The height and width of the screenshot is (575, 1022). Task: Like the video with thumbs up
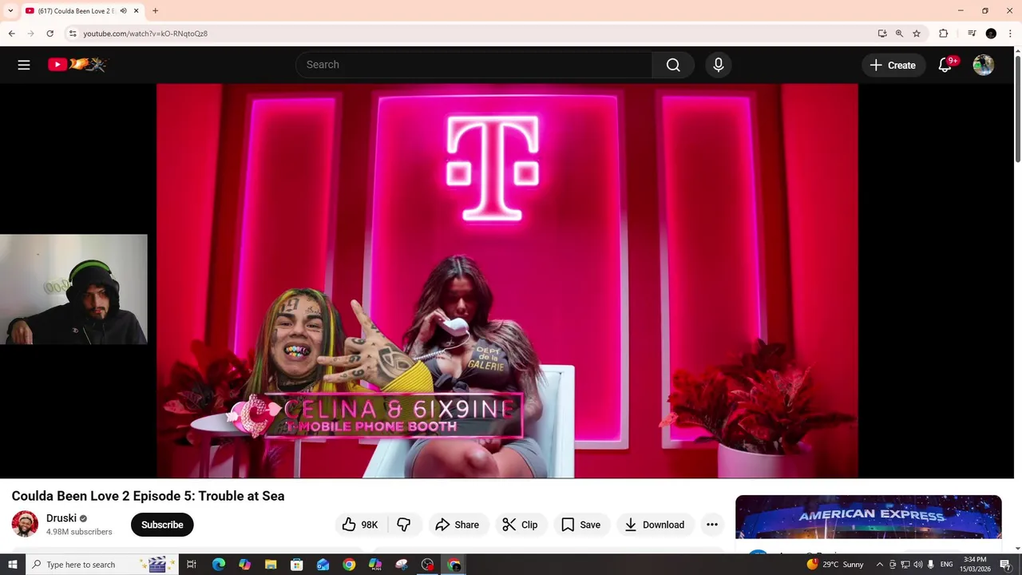pyautogui.click(x=360, y=525)
